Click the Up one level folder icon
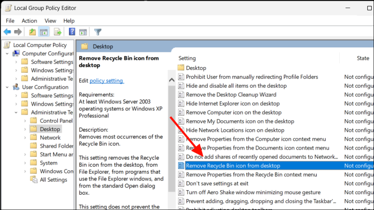374x210 pixels. point(32,32)
